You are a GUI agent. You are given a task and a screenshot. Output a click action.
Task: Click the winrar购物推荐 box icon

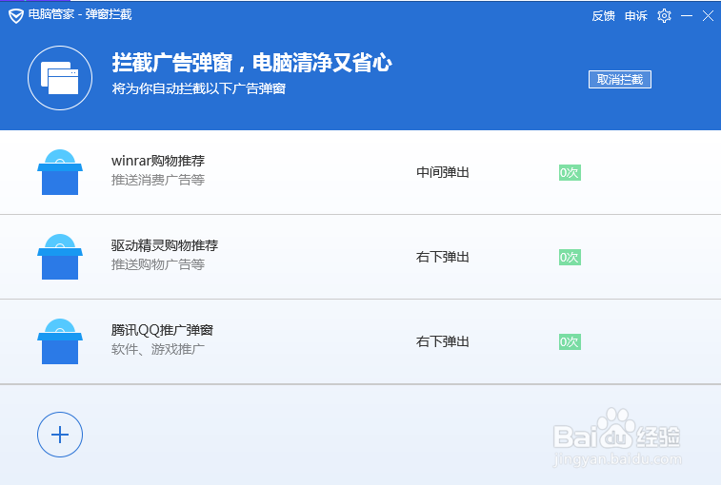60,172
